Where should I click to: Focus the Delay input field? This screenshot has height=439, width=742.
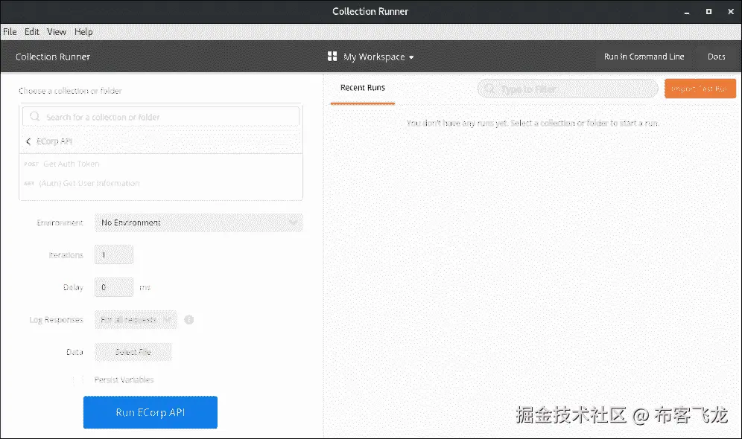113,287
